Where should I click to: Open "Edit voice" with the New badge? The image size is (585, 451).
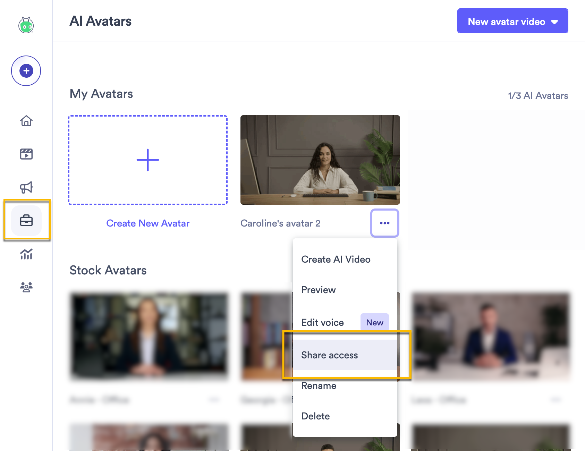[322, 322]
